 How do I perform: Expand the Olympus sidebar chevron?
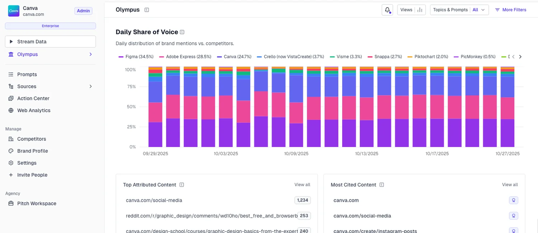pos(91,54)
